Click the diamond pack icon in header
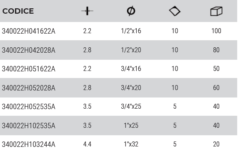This screenshot has height=156, width=238. 175,11
